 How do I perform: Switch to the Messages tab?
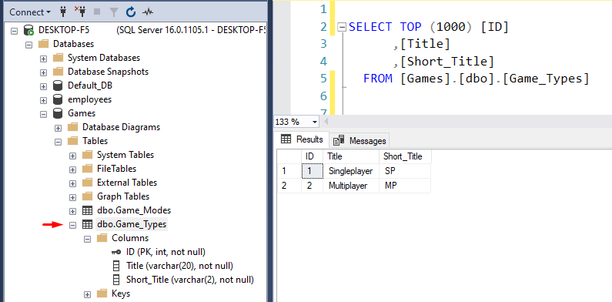tap(360, 141)
